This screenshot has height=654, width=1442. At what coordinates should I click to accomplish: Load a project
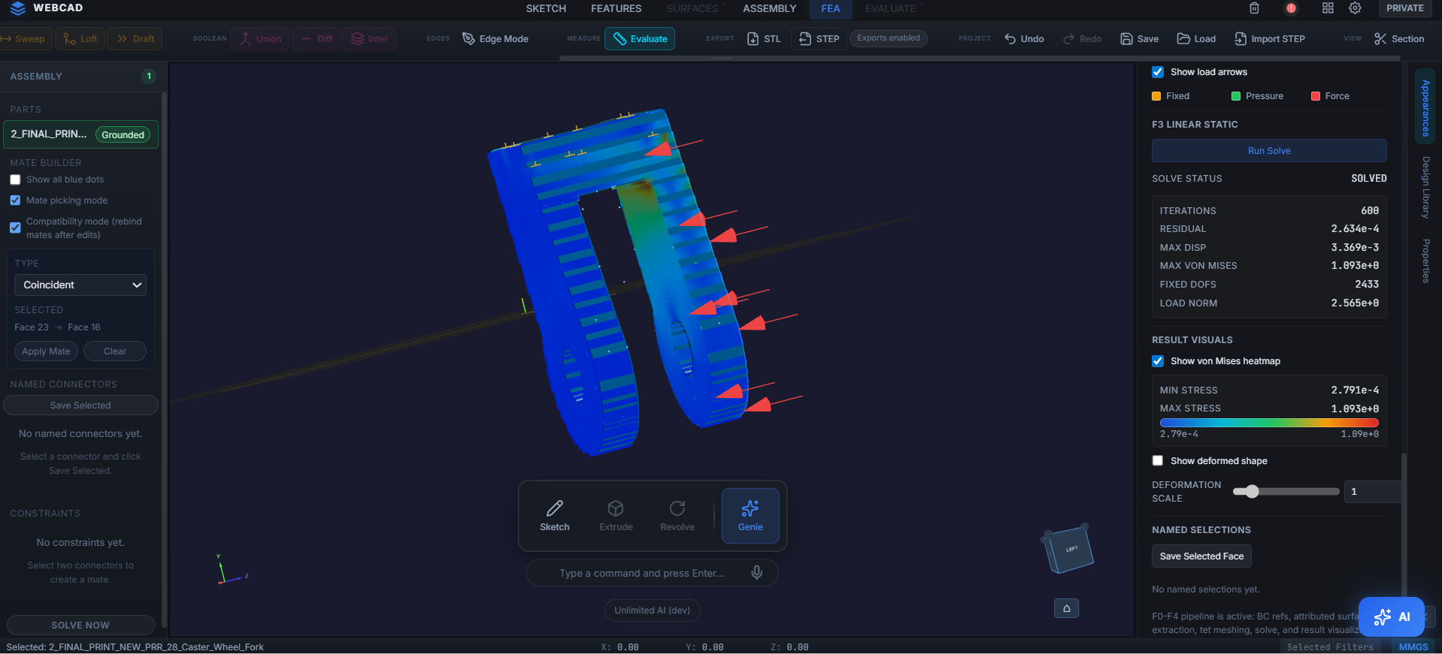1196,39
